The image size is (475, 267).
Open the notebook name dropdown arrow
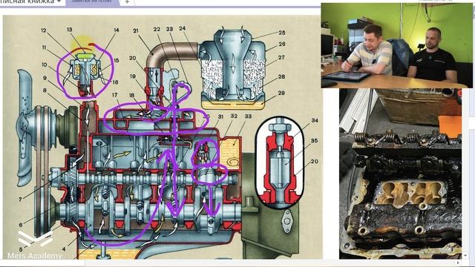click(59, 1)
